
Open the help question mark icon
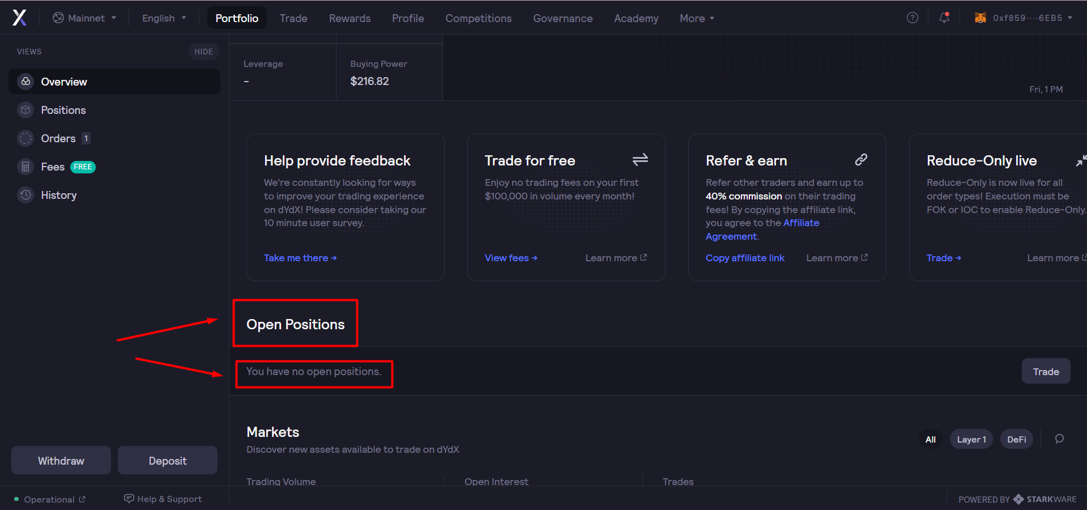pos(912,18)
